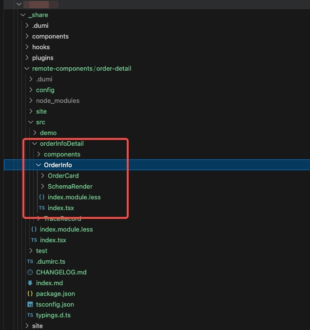This screenshot has height=330, width=310.
Task: Open index.tsx file name above the test folder
Action: tap(53, 240)
